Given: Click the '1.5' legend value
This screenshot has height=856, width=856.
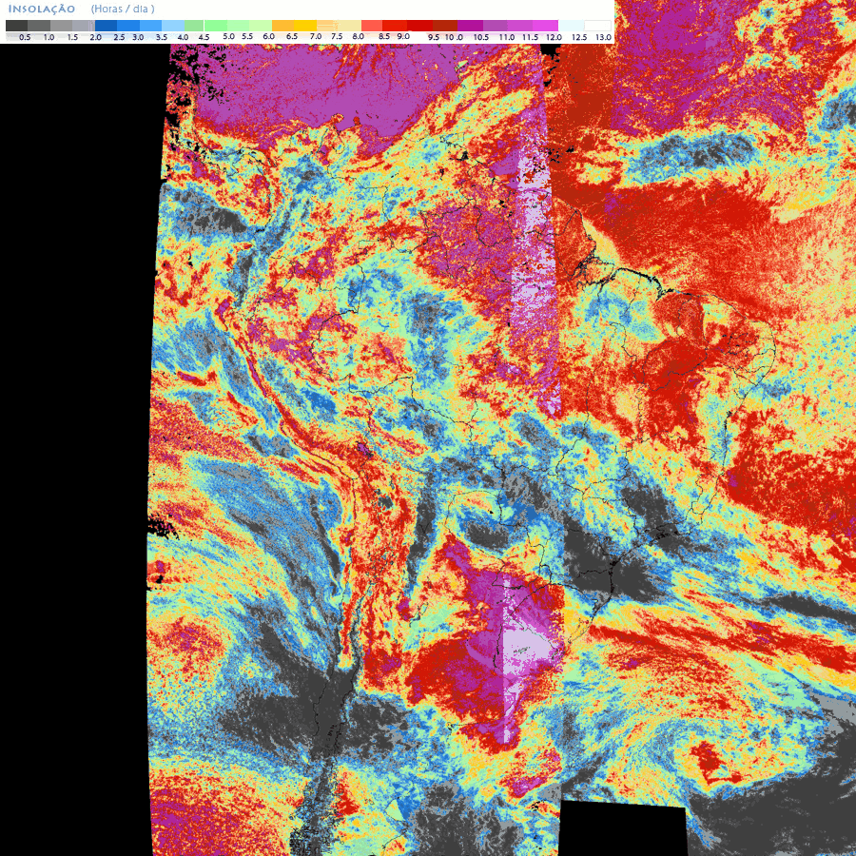Looking at the screenshot, I should coord(72,37).
